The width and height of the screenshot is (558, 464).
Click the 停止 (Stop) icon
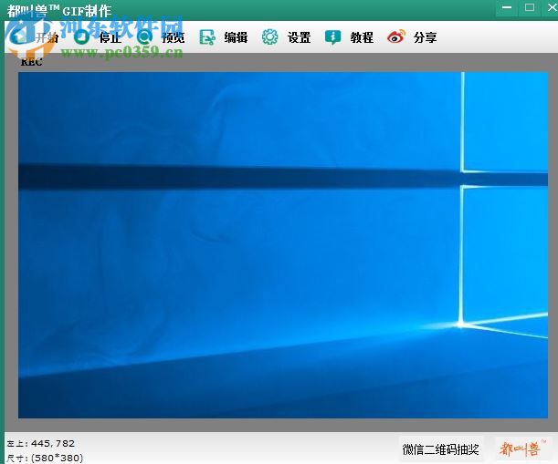click(x=82, y=37)
